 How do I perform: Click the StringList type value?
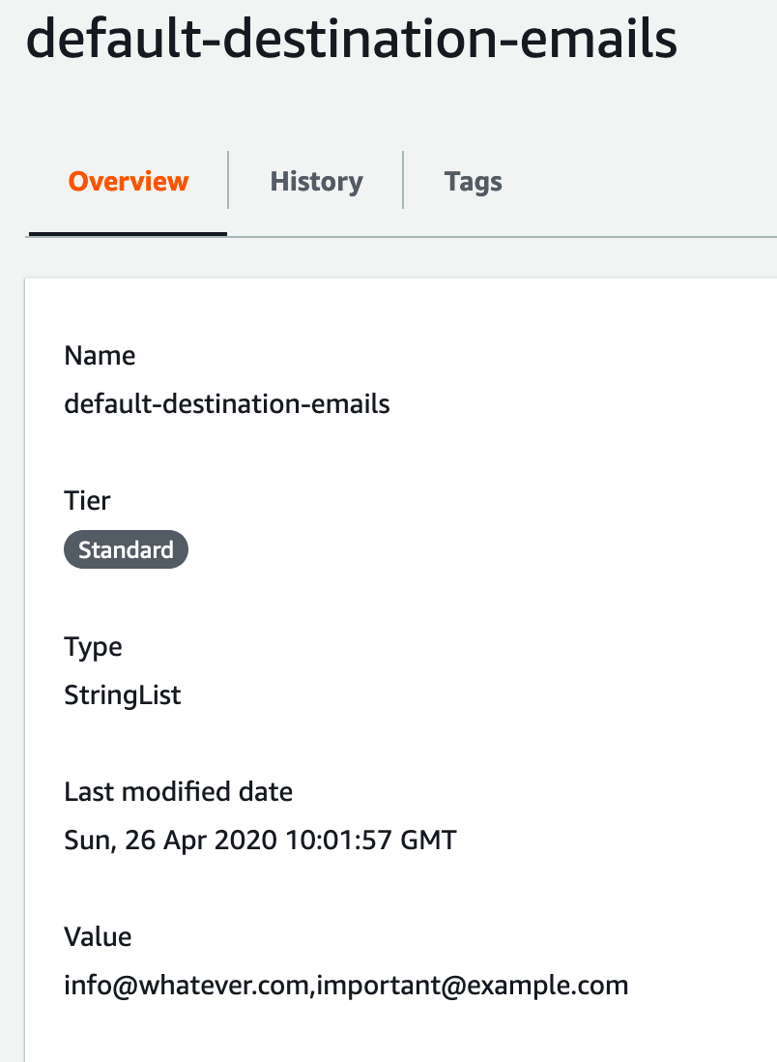[x=123, y=694]
